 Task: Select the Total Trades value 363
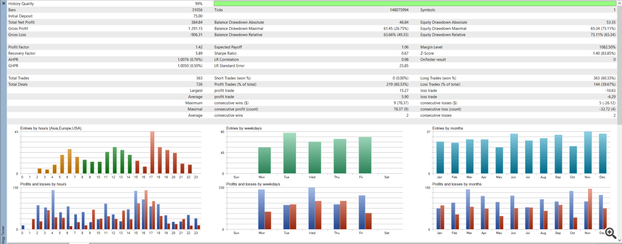click(199, 78)
